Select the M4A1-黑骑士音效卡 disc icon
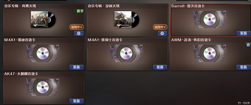Viewport: 251px width, 105px height. 126,53
